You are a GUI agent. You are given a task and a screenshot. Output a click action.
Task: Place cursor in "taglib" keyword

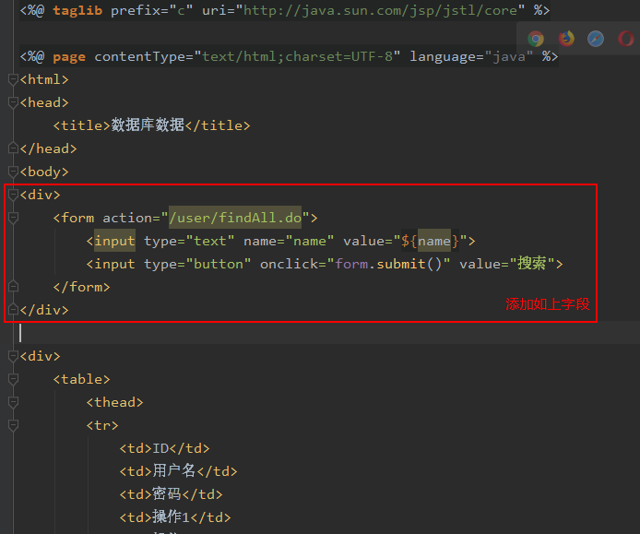[x=77, y=10]
